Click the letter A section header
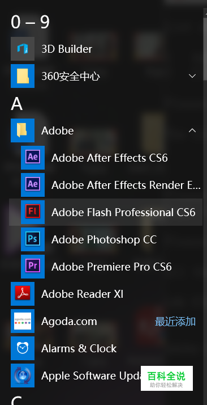The width and height of the screenshot is (207, 405). pyautogui.click(x=16, y=104)
